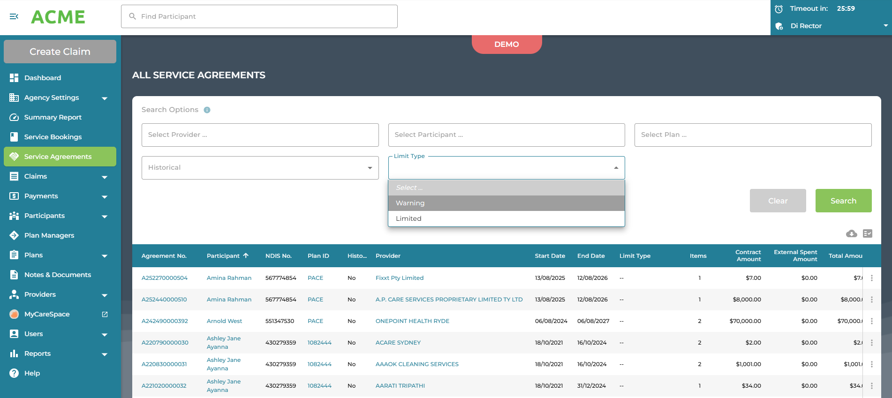The image size is (892, 398).
Task: Click the Select Provider field
Action: [x=260, y=135]
